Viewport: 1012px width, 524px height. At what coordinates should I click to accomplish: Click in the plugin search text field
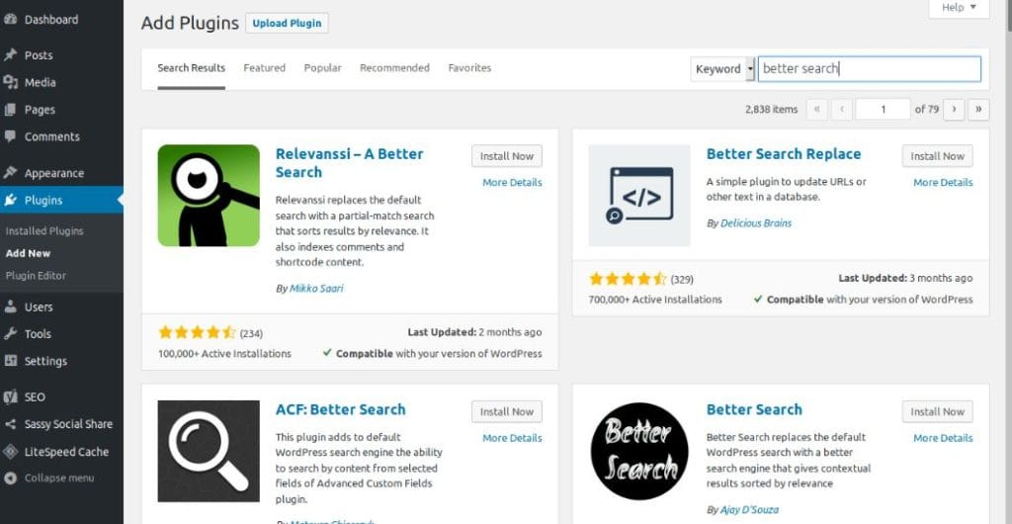click(x=869, y=69)
